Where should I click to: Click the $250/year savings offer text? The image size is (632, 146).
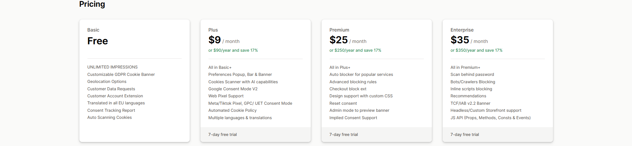(x=355, y=50)
